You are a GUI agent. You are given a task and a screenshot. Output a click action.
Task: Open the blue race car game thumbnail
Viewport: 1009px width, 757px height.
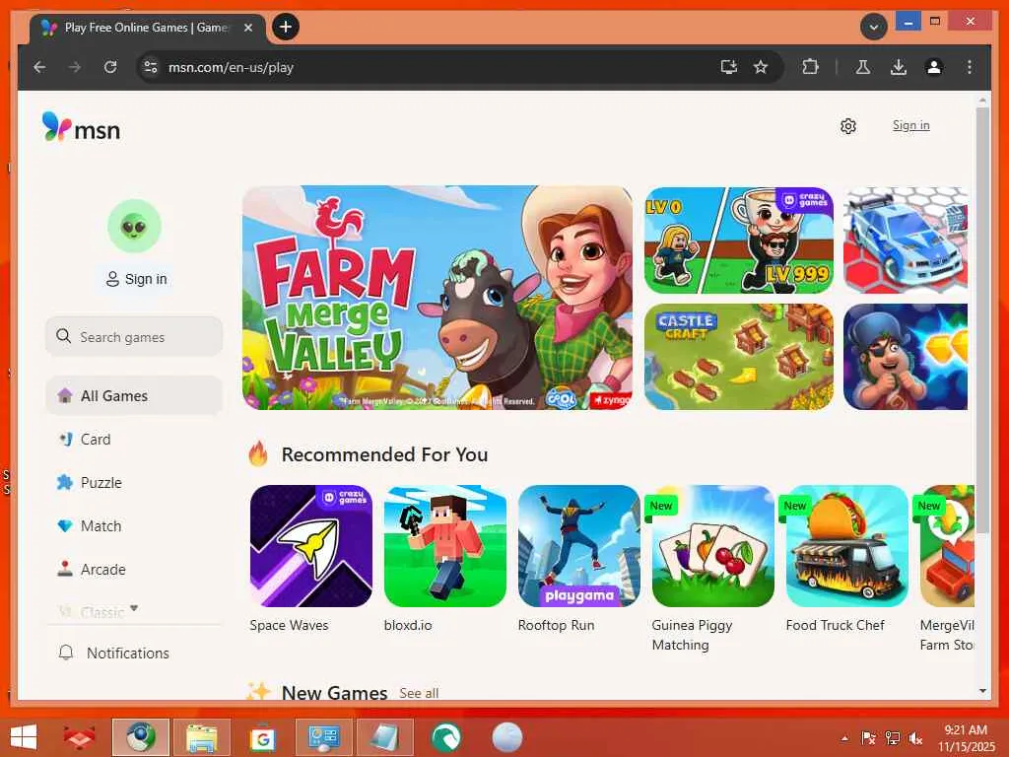(x=906, y=241)
